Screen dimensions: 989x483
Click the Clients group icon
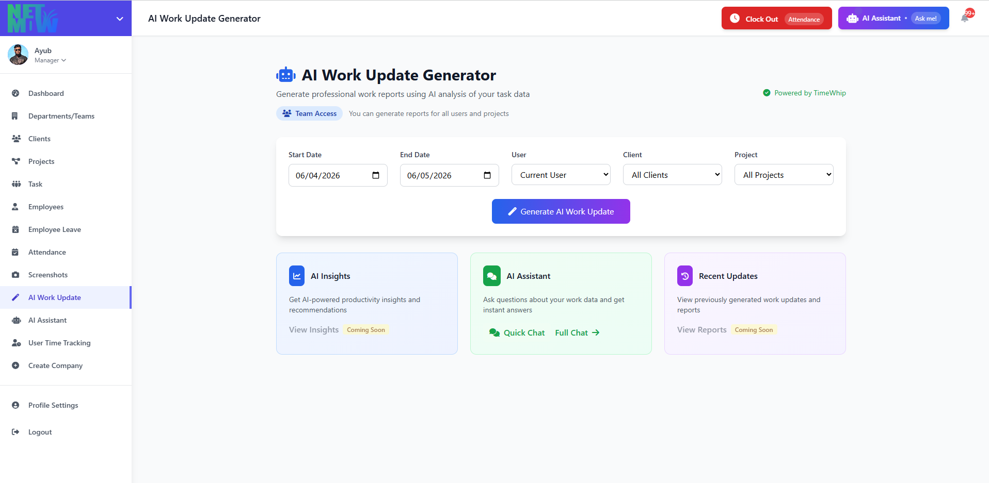point(16,139)
